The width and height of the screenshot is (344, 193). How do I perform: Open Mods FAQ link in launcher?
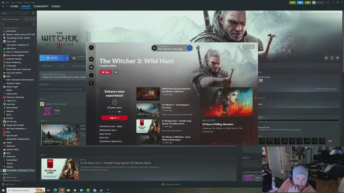(x=104, y=138)
